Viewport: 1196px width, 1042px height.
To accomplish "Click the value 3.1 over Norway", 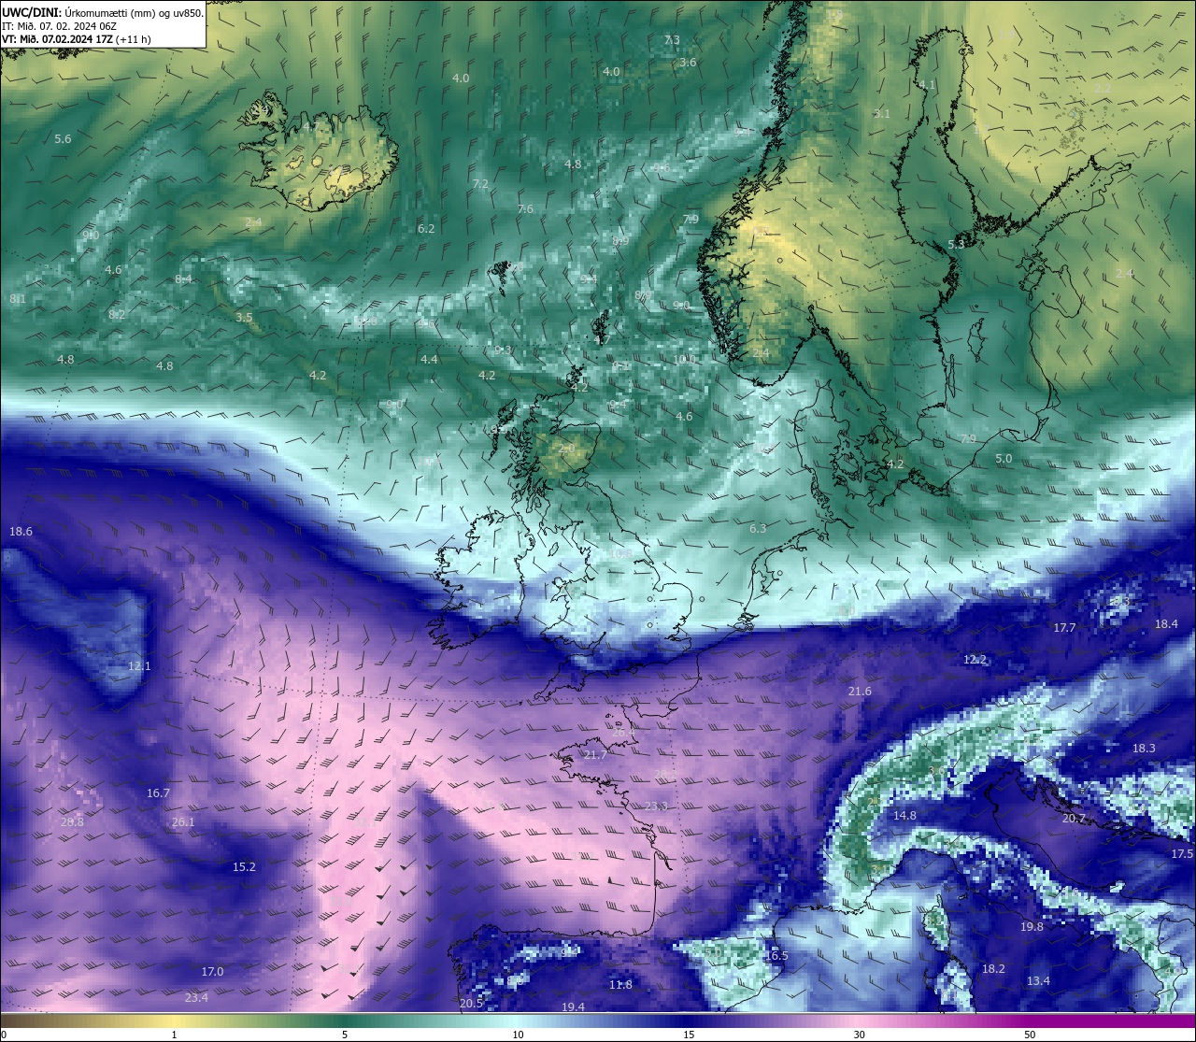I will [882, 114].
